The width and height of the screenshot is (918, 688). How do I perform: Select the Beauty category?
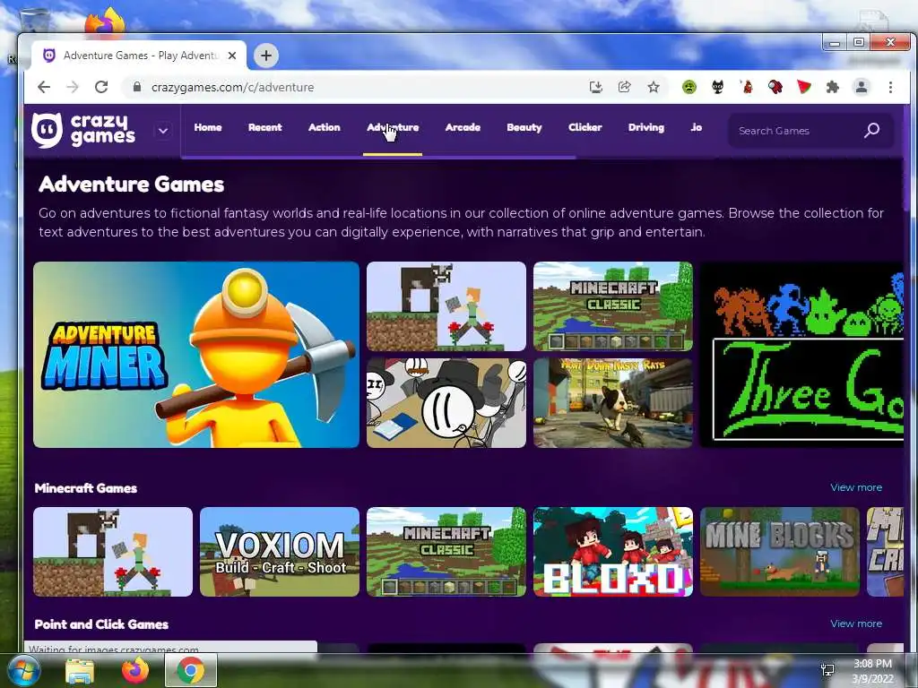[x=524, y=127]
